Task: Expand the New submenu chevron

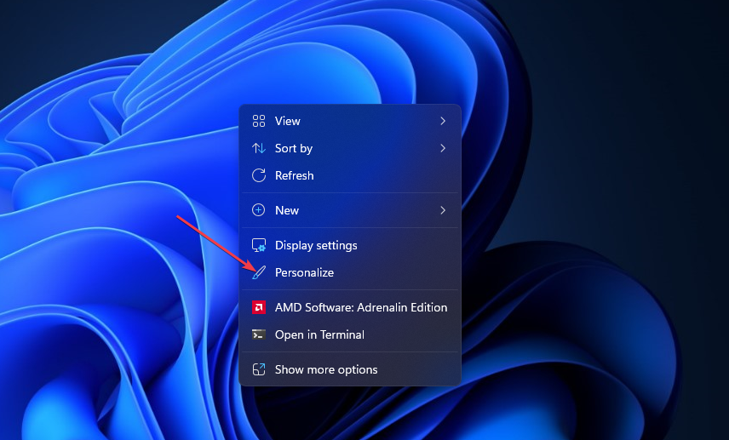Action: tap(443, 210)
